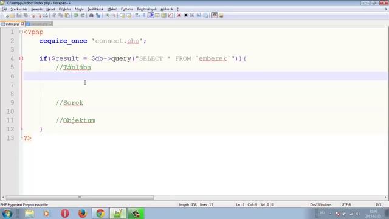Toggle synchronized vertical scrolling icon
389x219 pixels.
pos(122,15)
